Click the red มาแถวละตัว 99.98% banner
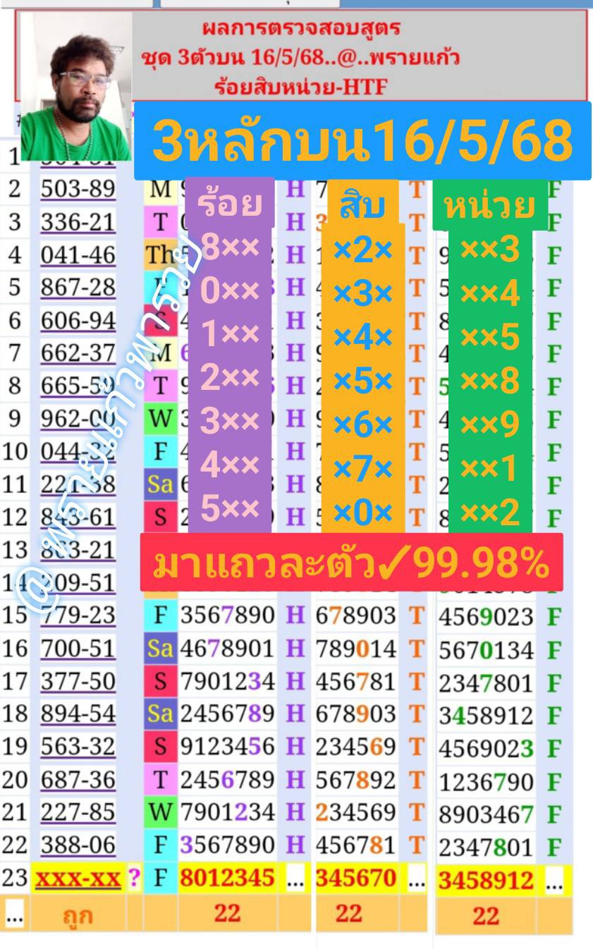Viewport: 593px width, 949px height. (351, 562)
